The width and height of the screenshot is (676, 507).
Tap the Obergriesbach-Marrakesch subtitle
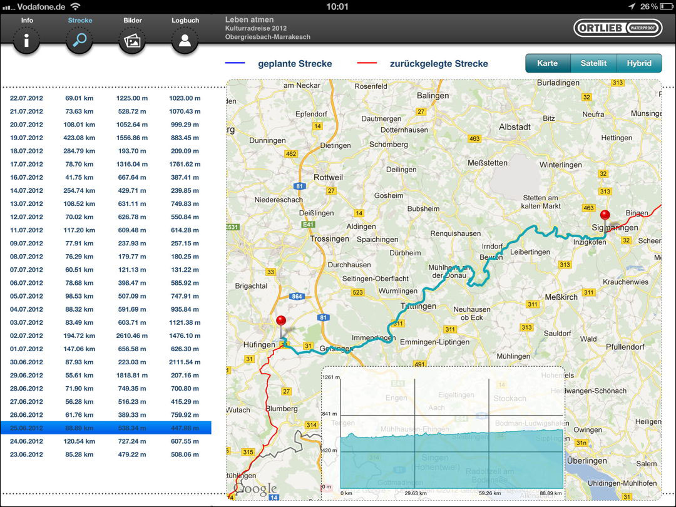(x=268, y=37)
